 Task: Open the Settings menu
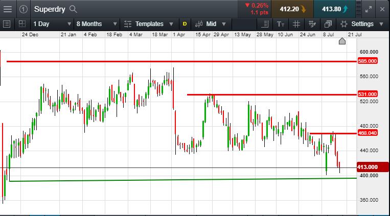(x=362, y=24)
